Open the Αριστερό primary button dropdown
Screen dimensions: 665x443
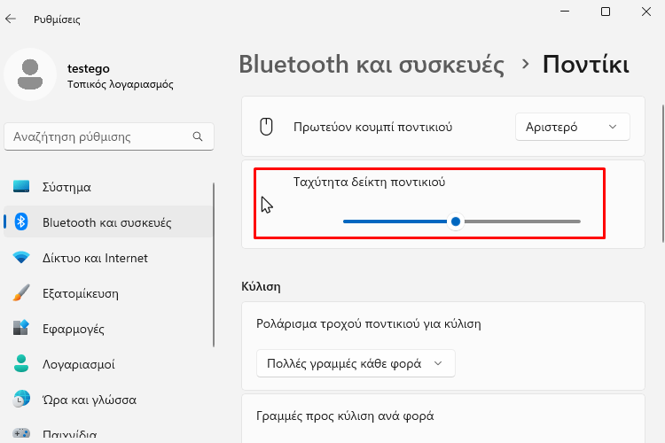(x=573, y=127)
